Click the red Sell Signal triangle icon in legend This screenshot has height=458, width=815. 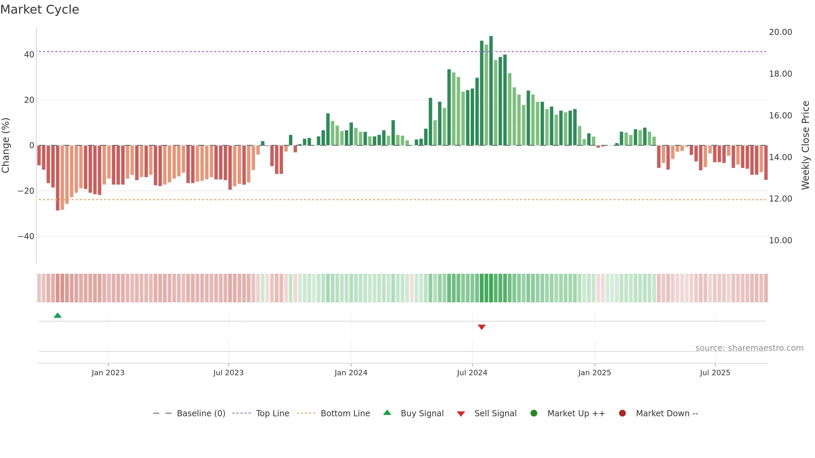tap(461, 414)
